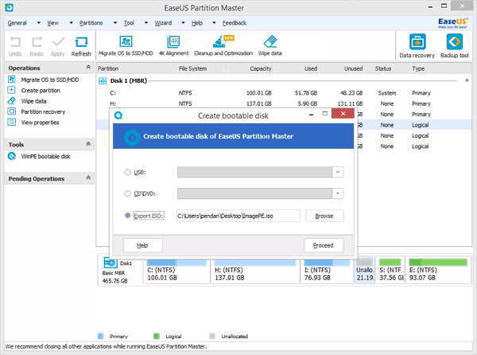Click the File System column header

tap(192, 68)
